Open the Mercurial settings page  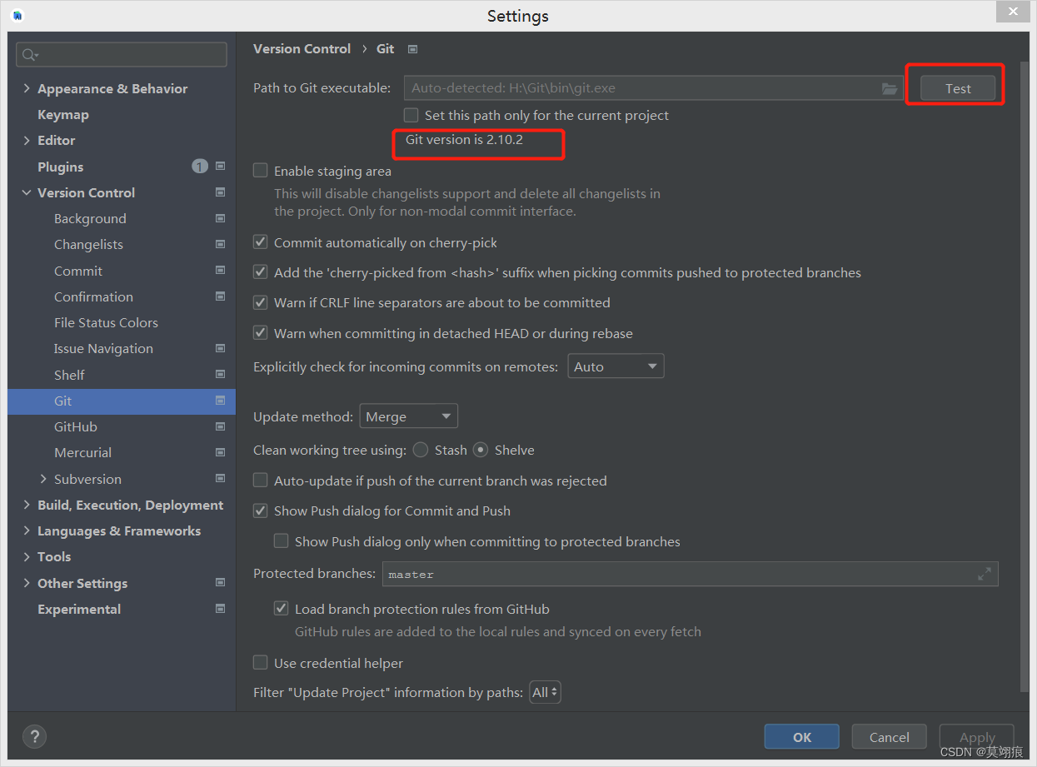point(82,452)
